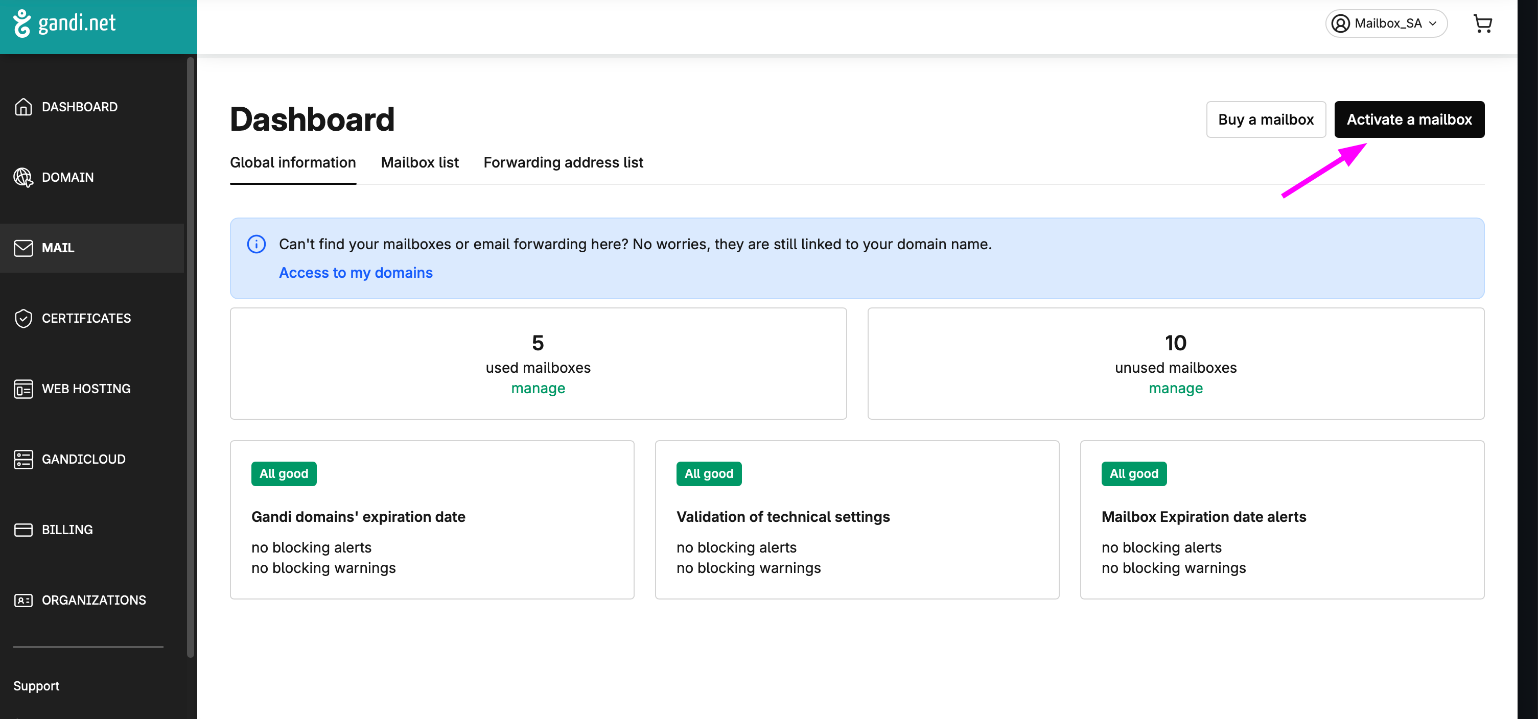Click the Dashboard home icon in sidebar
This screenshot has height=719, width=1538.
(24, 107)
